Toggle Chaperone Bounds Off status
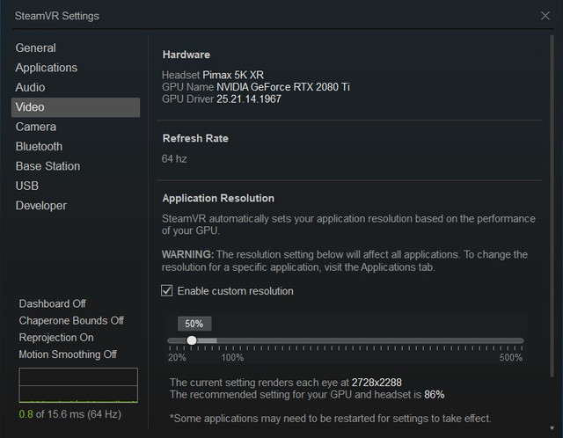The image size is (563, 438). [x=71, y=321]
